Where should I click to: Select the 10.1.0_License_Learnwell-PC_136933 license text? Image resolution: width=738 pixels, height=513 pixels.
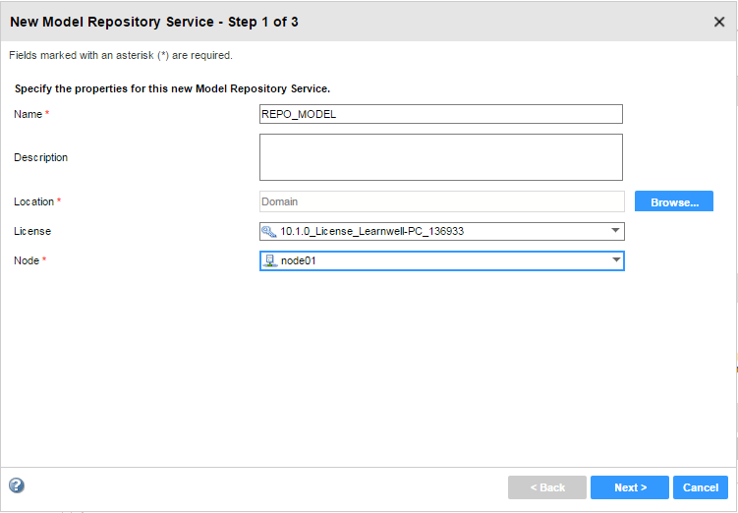coord(371,232)
